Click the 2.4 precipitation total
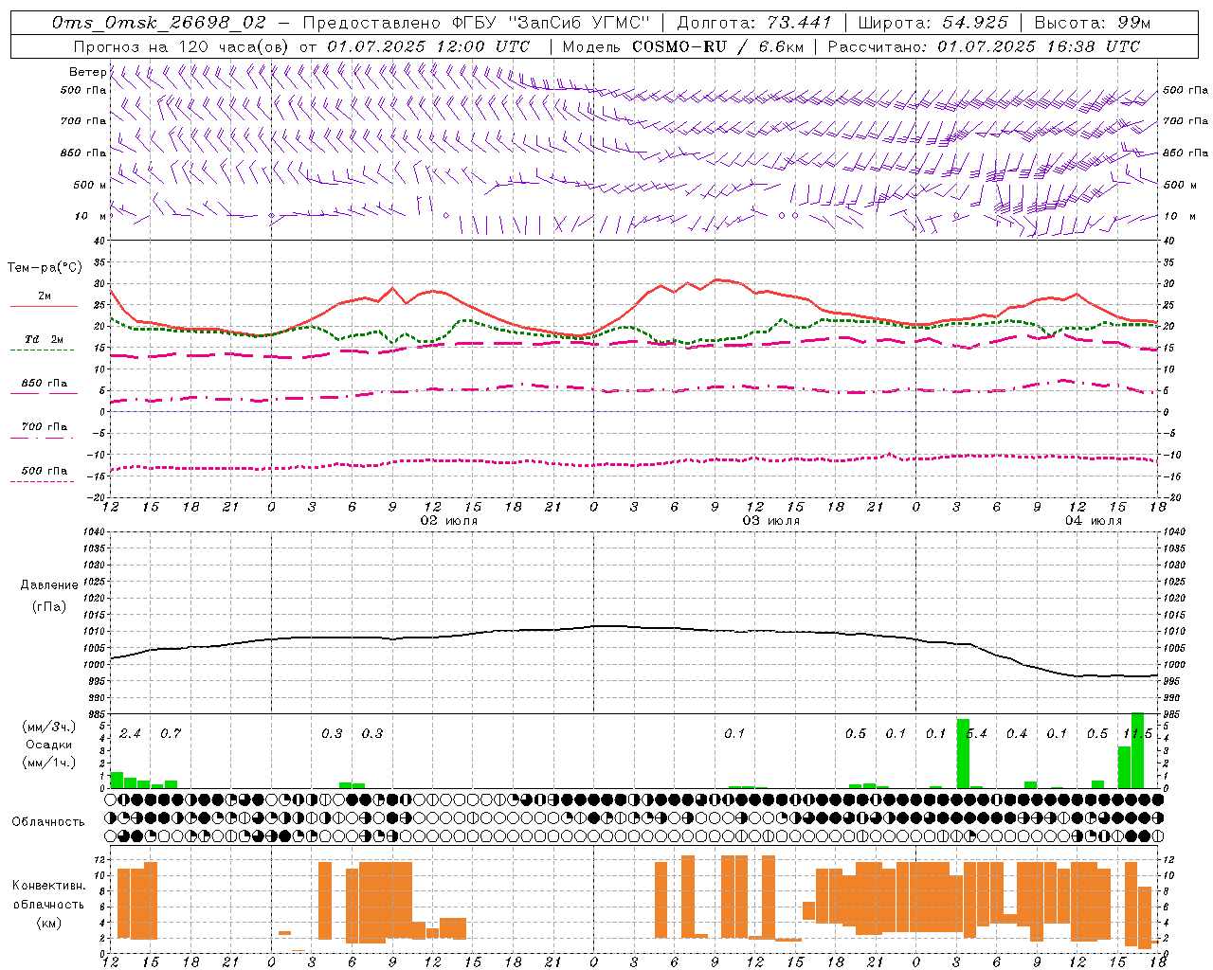 click(130, 733)
